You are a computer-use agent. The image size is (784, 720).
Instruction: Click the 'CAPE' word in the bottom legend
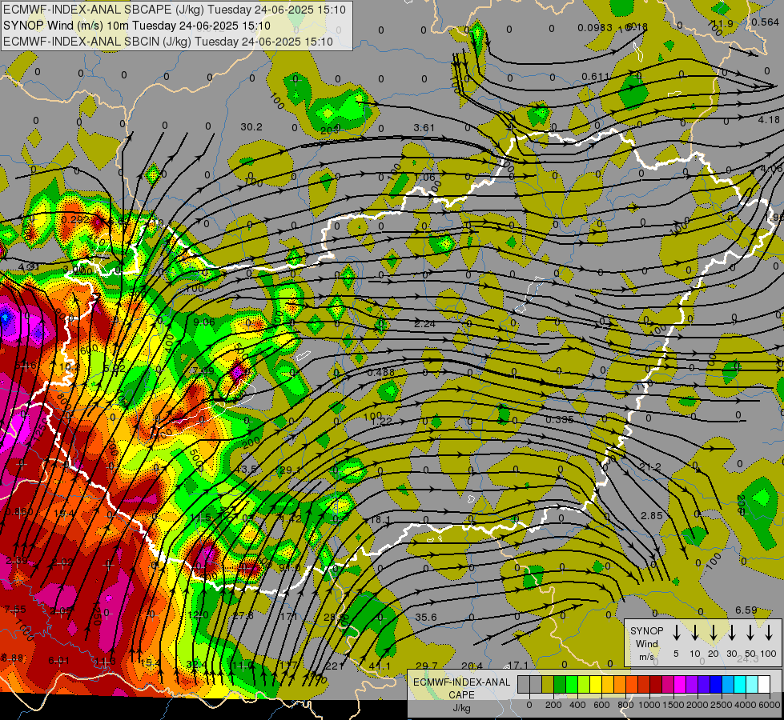tap(461, 695)
